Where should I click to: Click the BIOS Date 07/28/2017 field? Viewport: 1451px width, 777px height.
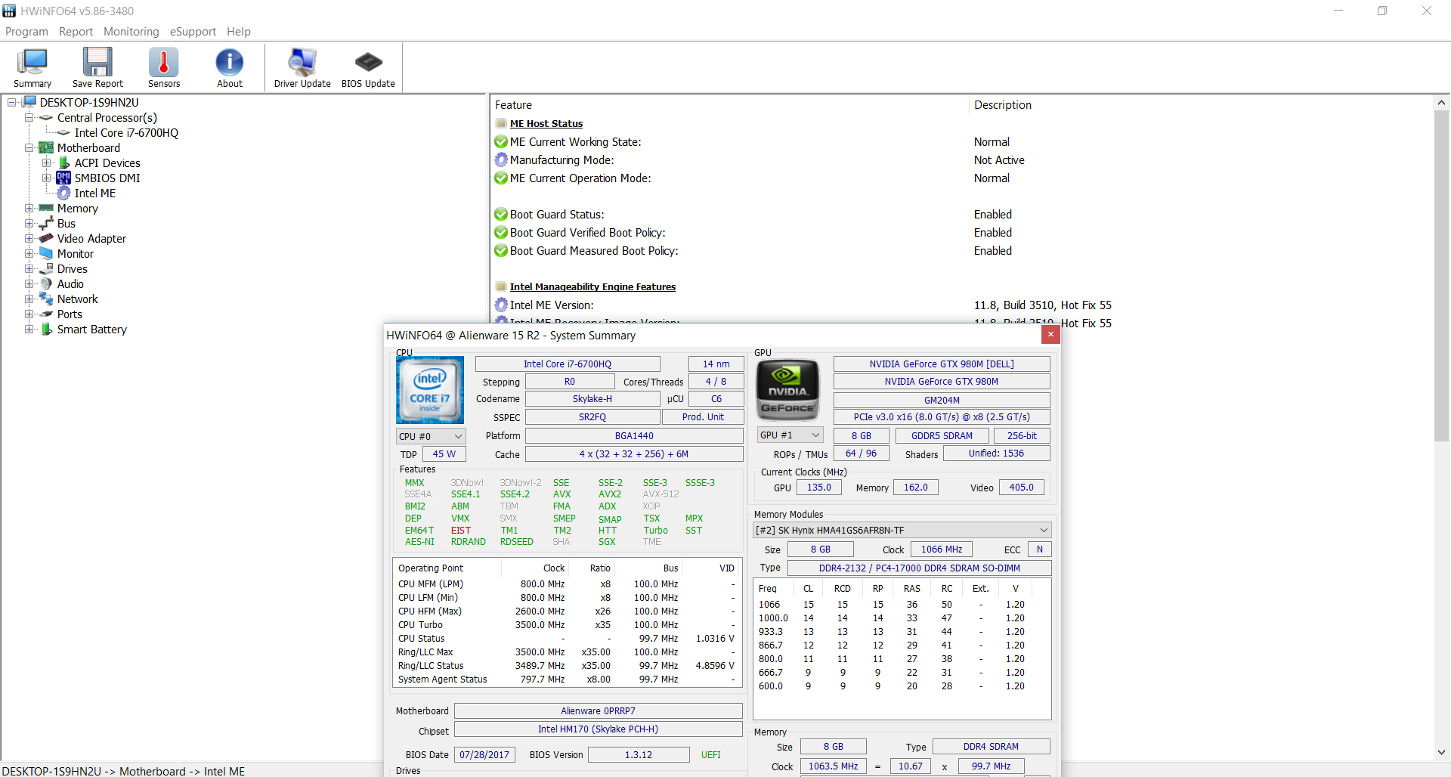click(x=484, y=755)
